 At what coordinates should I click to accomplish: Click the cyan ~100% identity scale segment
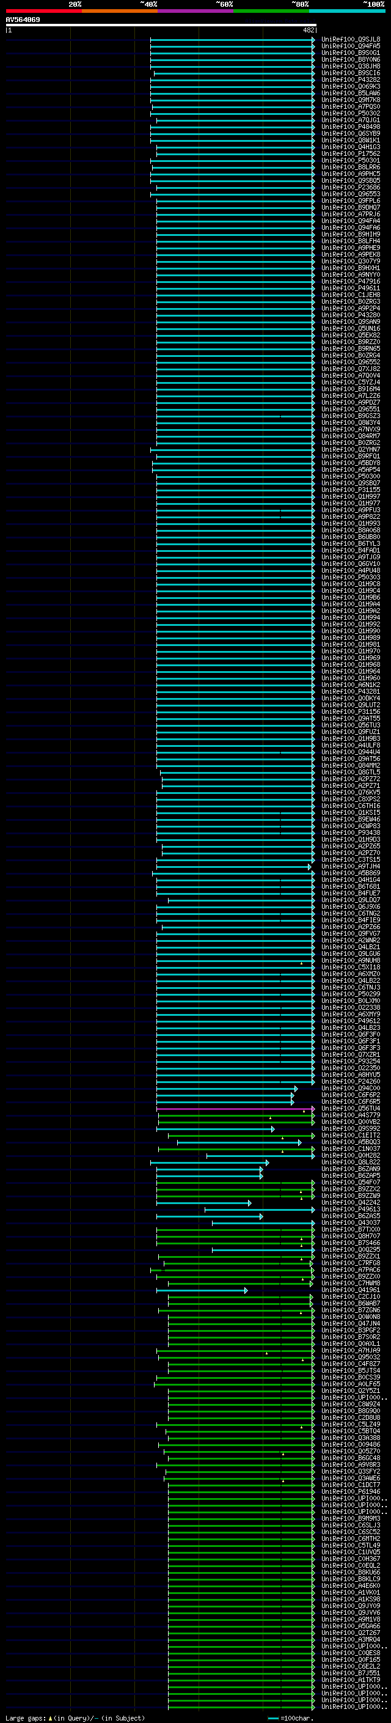click(x=347, y=11)
